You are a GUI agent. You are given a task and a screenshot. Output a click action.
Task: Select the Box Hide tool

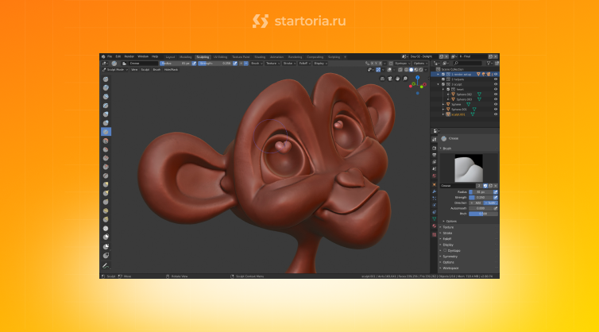(x=106, y=256)
